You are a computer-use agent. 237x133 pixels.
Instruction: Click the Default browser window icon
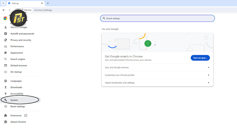tap(6, 65)
